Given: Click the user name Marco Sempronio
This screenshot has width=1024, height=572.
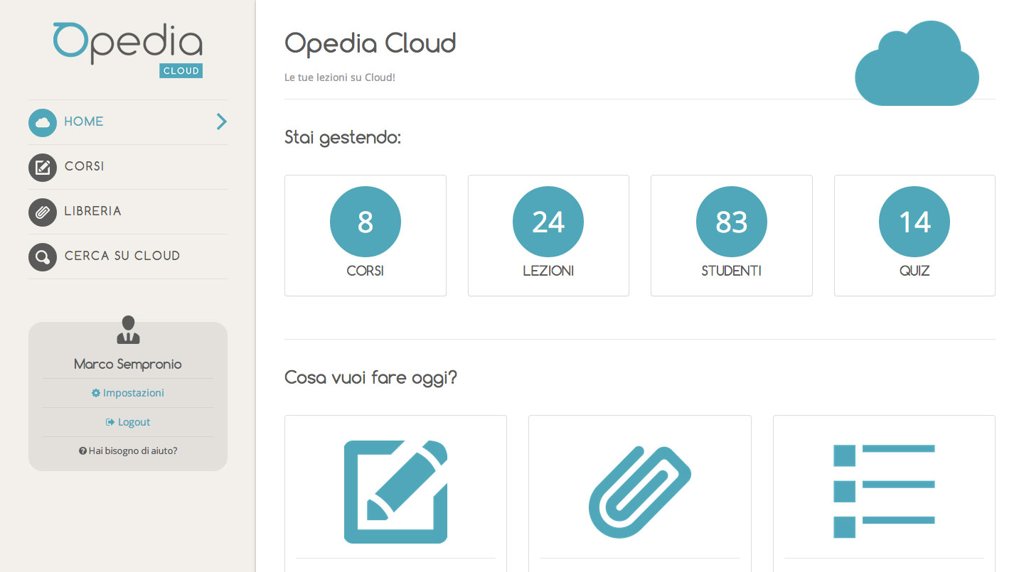Looking at the screenshot, I should click(128, 364).
